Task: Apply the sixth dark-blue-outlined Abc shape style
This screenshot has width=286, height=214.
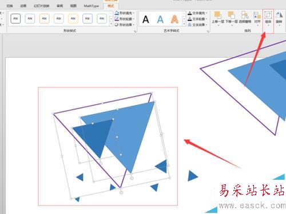Action: 88,19
